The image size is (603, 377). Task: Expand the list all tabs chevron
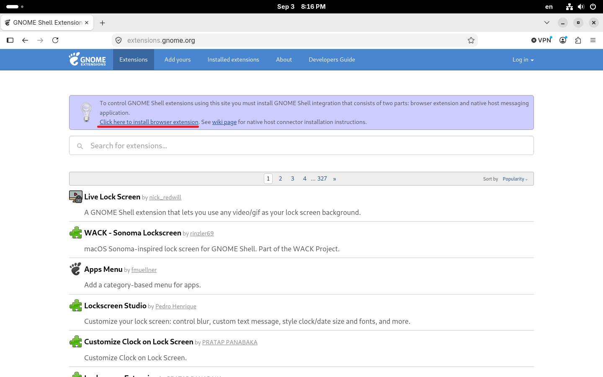point(547,23)
